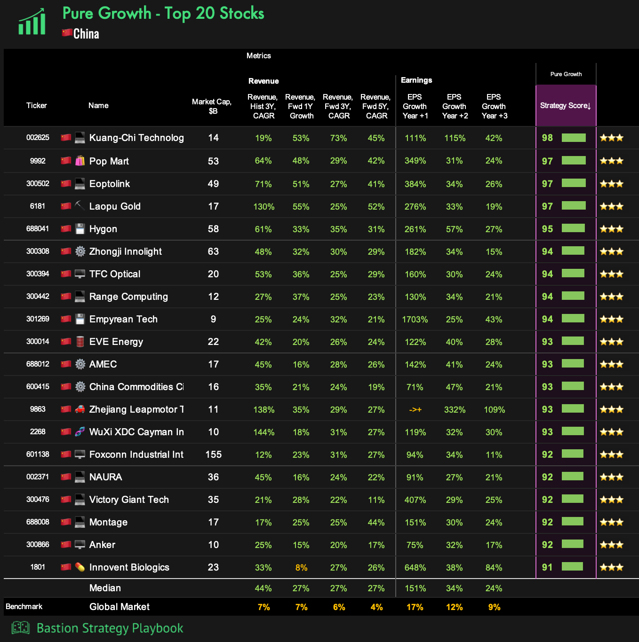Click the laptop icon beside Montage
Image resolution: width=639 pixels, height=642 pixels.
pos(80,522)
